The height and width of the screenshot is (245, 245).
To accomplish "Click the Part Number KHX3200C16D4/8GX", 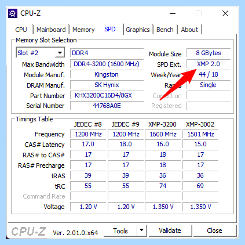I will point(107,95).
